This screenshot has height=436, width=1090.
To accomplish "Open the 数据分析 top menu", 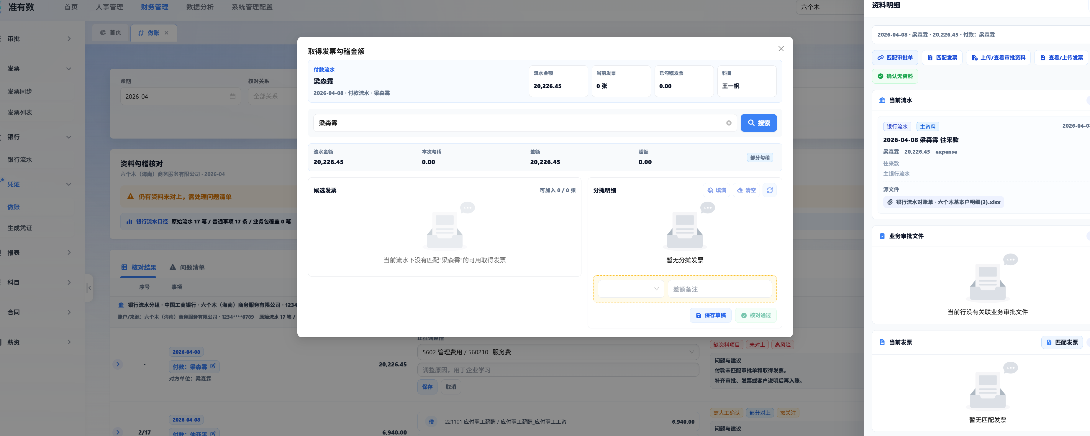I will [200, 7].
